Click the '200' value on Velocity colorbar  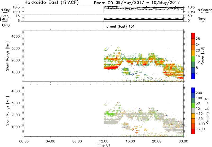199,93
